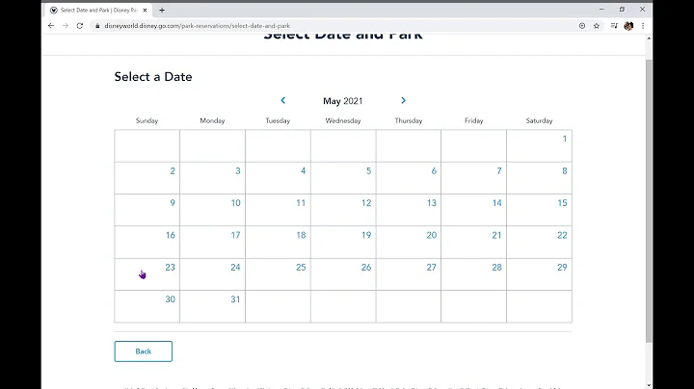Click the browser forward arrow
This screenshot has height=389, width=694.
(66, 26)
